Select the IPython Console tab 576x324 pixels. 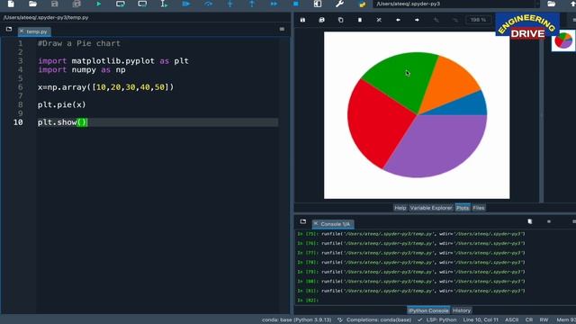pyautogui.click(x=428, y=310)
